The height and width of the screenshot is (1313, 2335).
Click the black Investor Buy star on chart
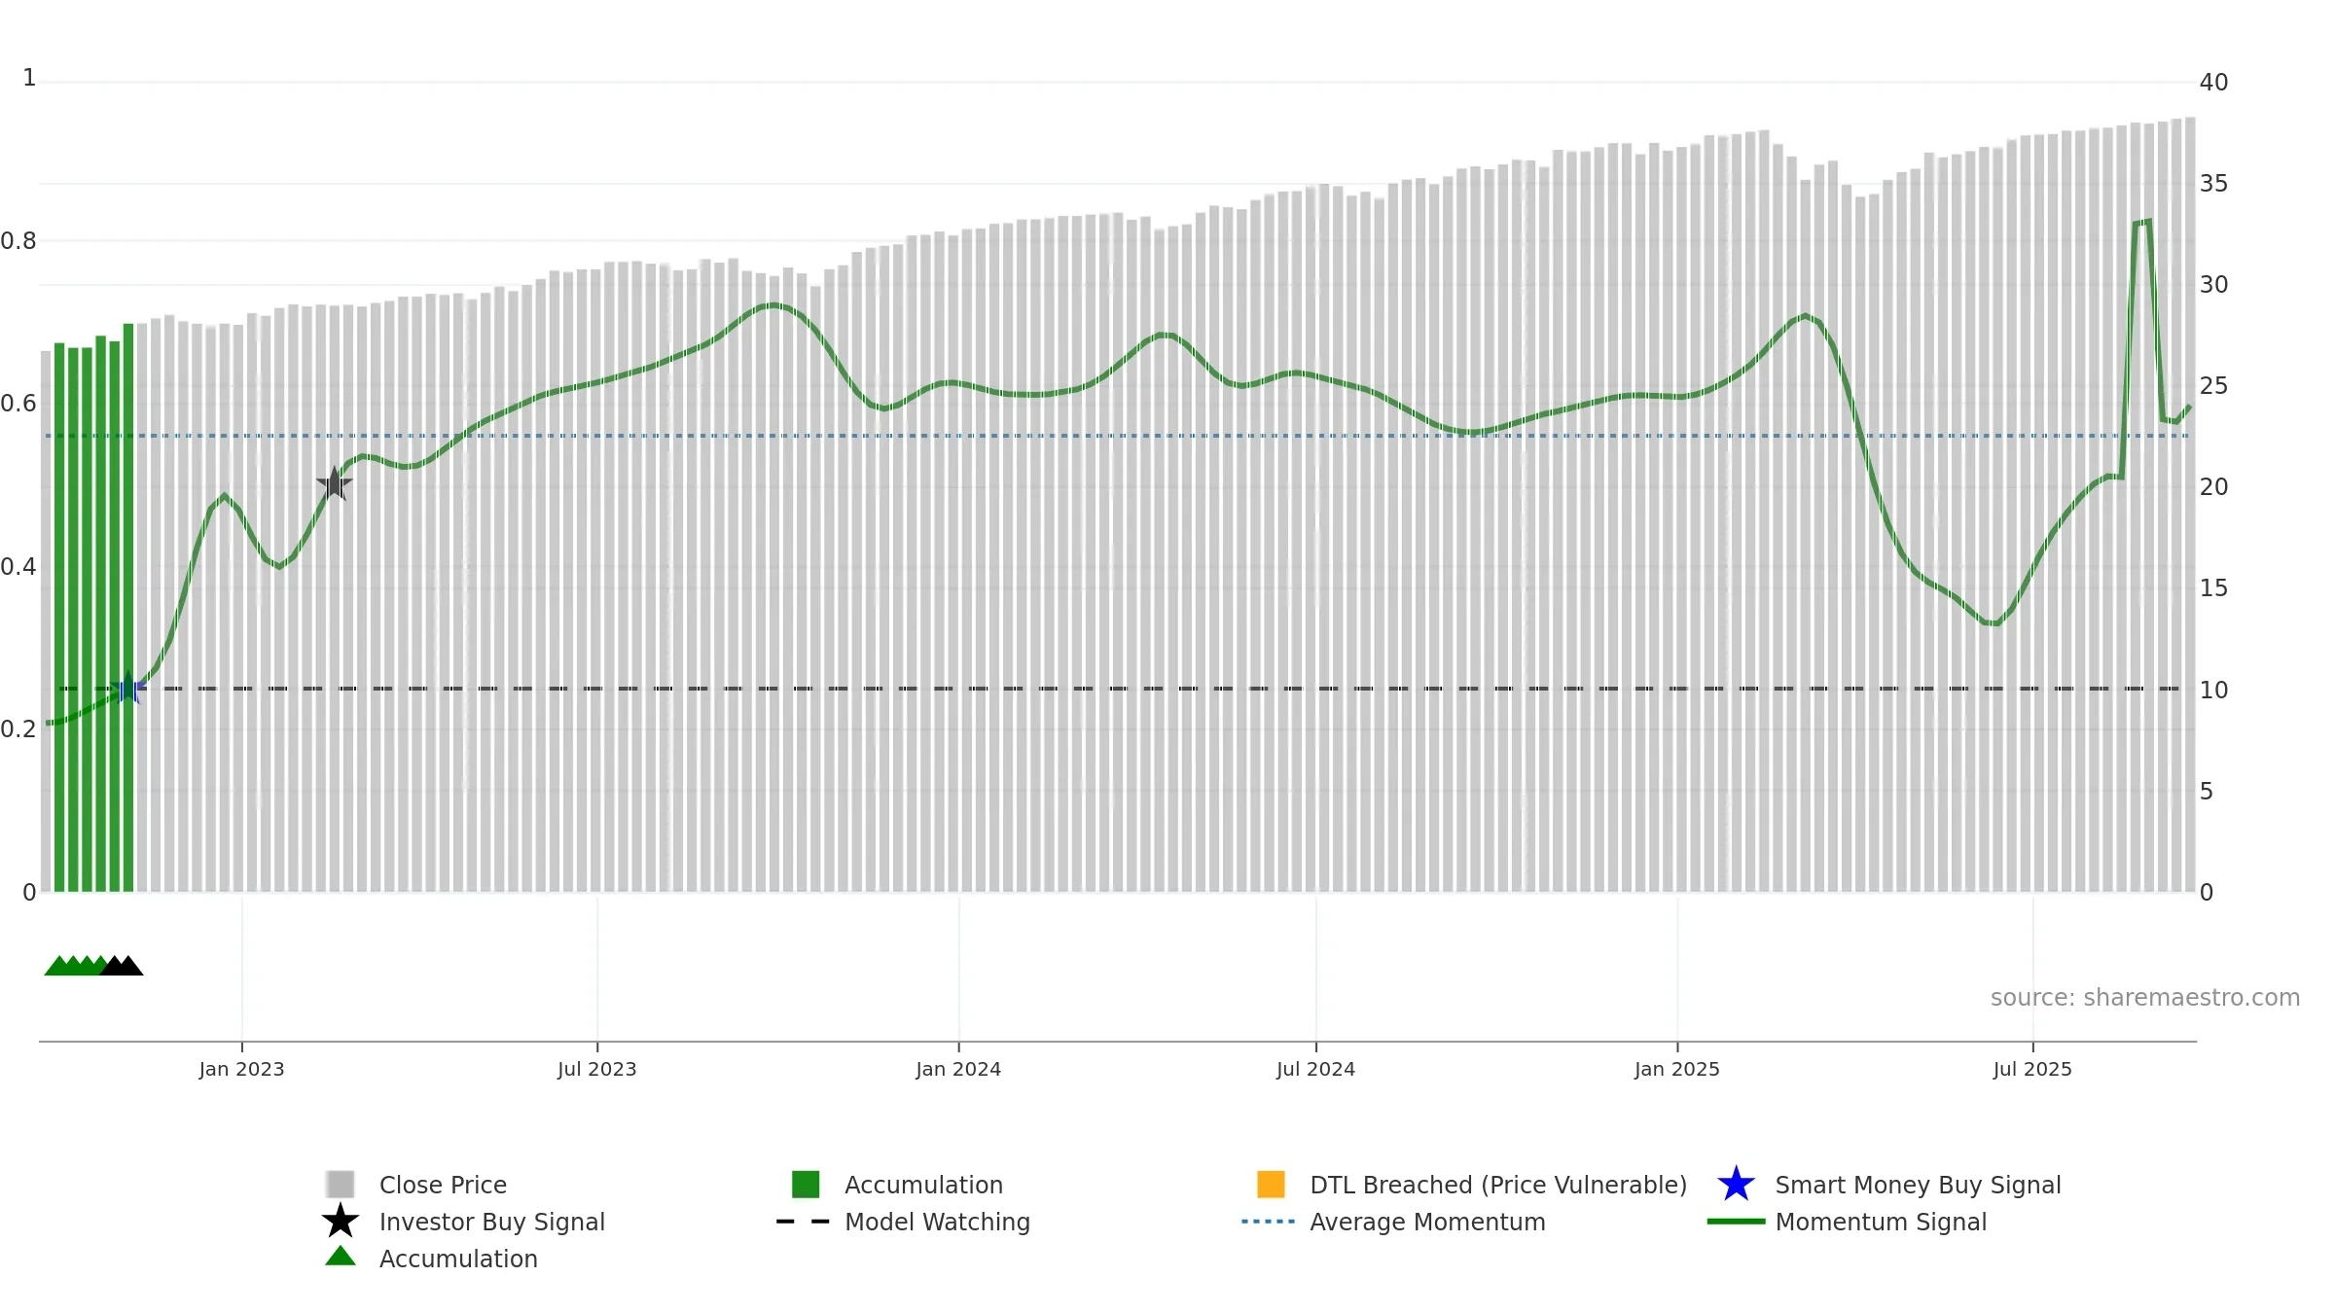tap(334, 483)
